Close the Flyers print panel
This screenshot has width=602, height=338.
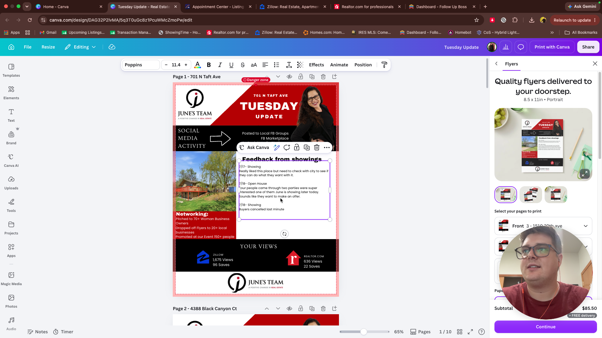tap(595, 64)
